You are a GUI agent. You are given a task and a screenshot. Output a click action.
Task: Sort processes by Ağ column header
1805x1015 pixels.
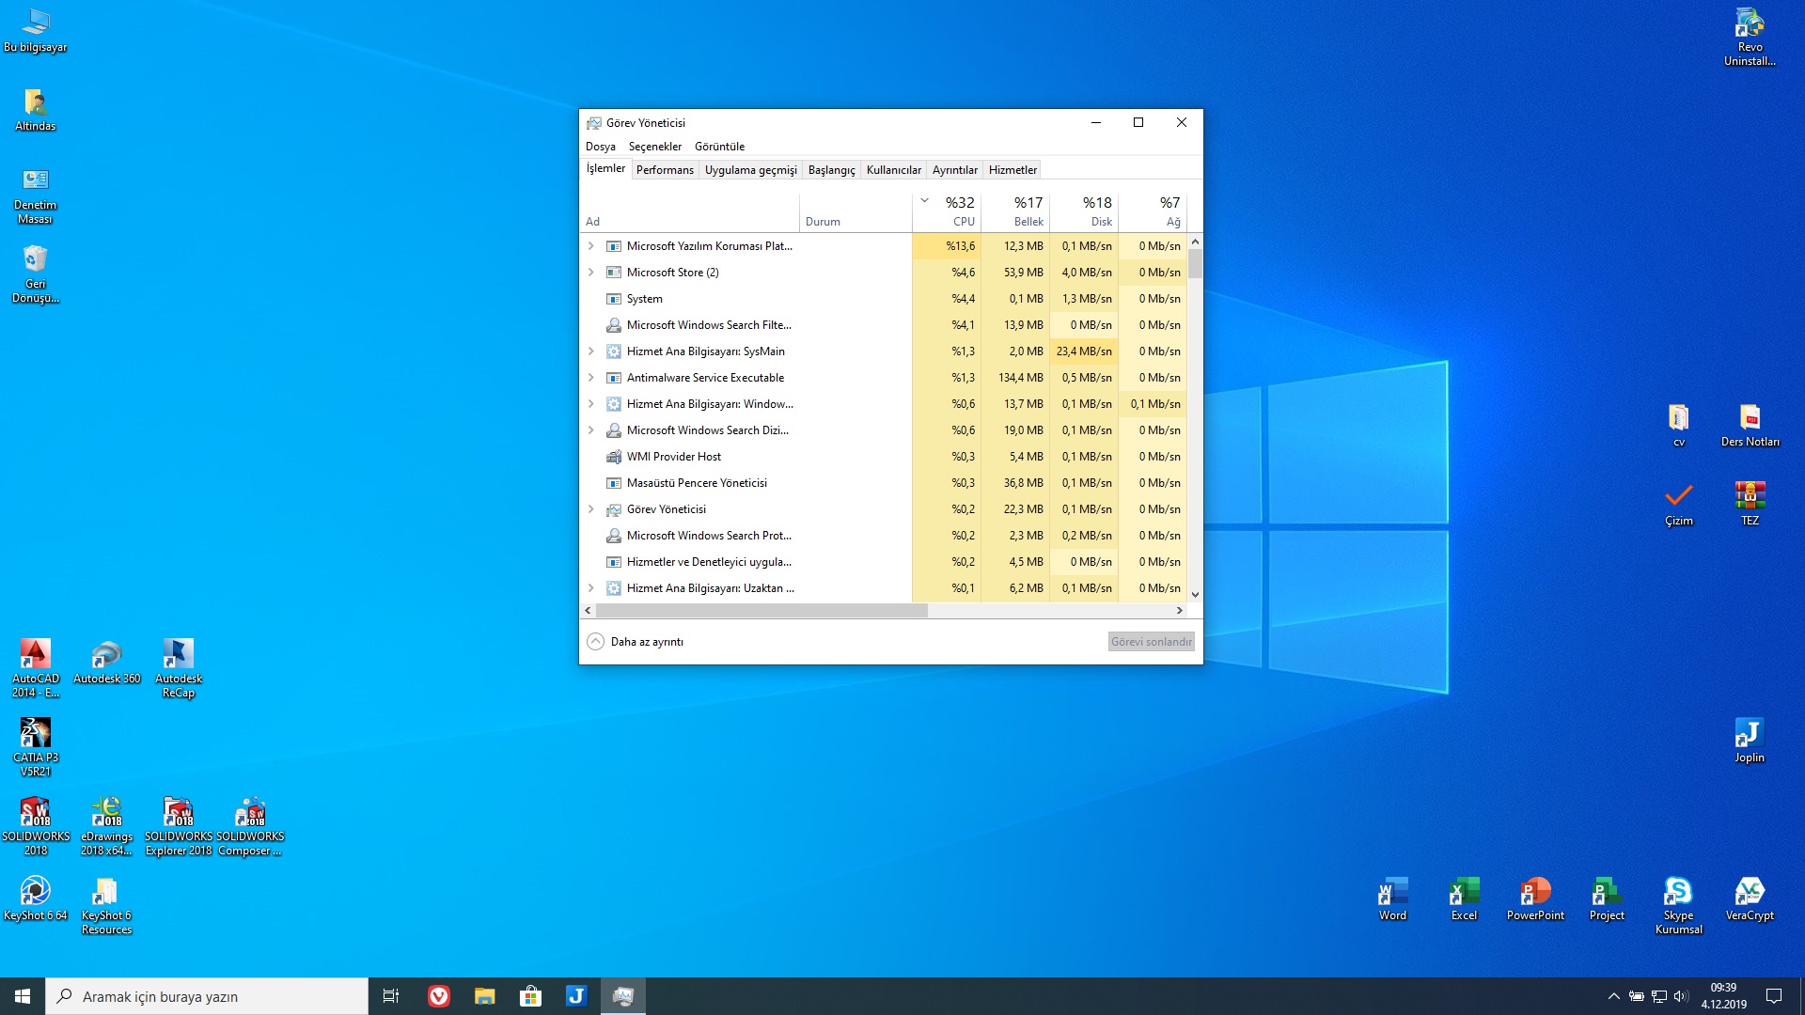click(1153, 212)
